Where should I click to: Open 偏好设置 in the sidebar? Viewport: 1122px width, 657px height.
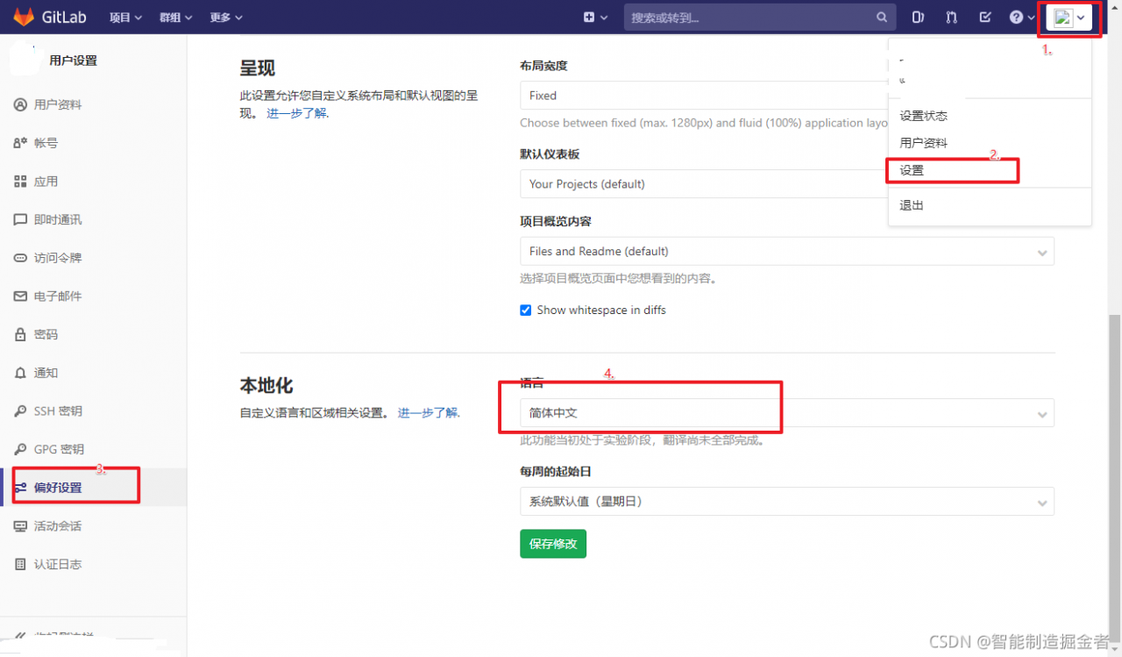93,488
